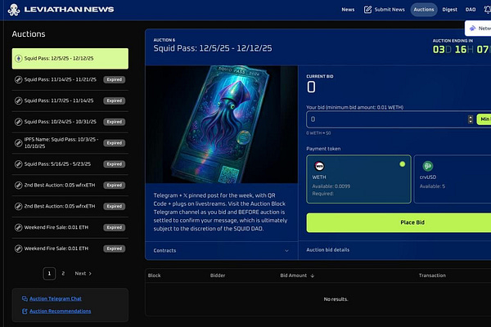Screen dimensions: 491x327
Task: Click link icon beside Squid Pass 5/16/25 - 5/23/25
Action: point(19,164)
